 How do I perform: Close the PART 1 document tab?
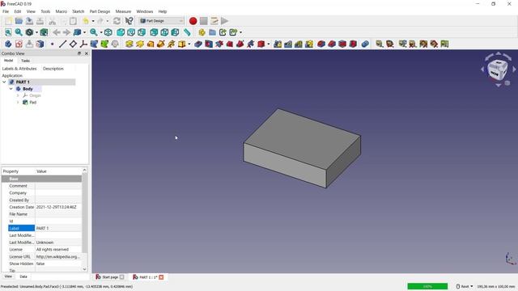click(x=161, y=277)
